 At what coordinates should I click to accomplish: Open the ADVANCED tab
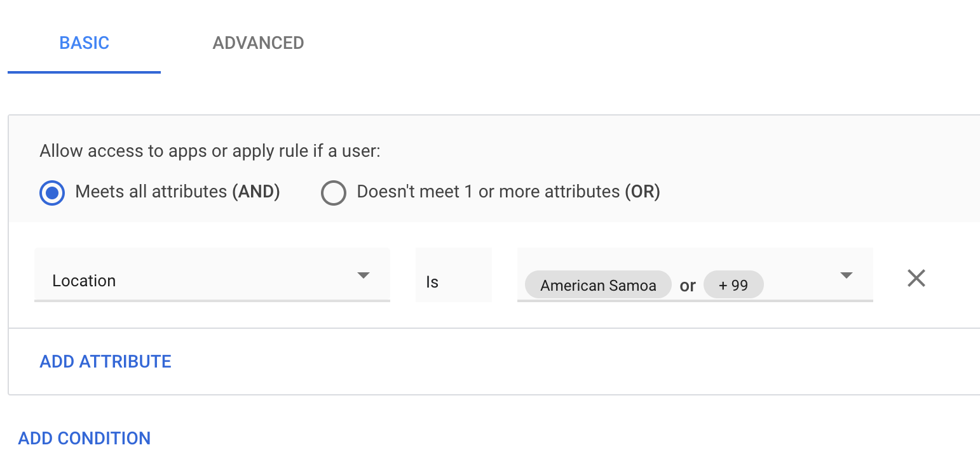coord(258,43)
